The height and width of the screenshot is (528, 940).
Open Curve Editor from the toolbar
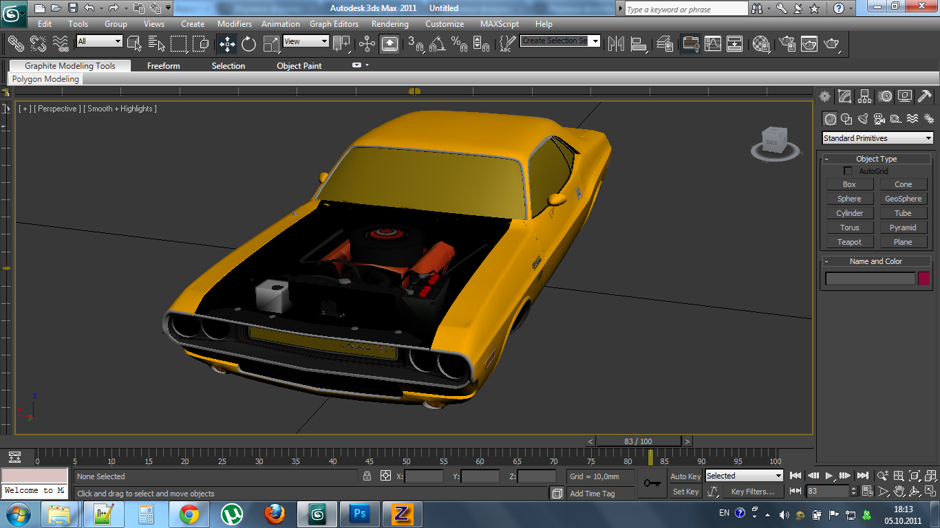(x=713, y=44)
